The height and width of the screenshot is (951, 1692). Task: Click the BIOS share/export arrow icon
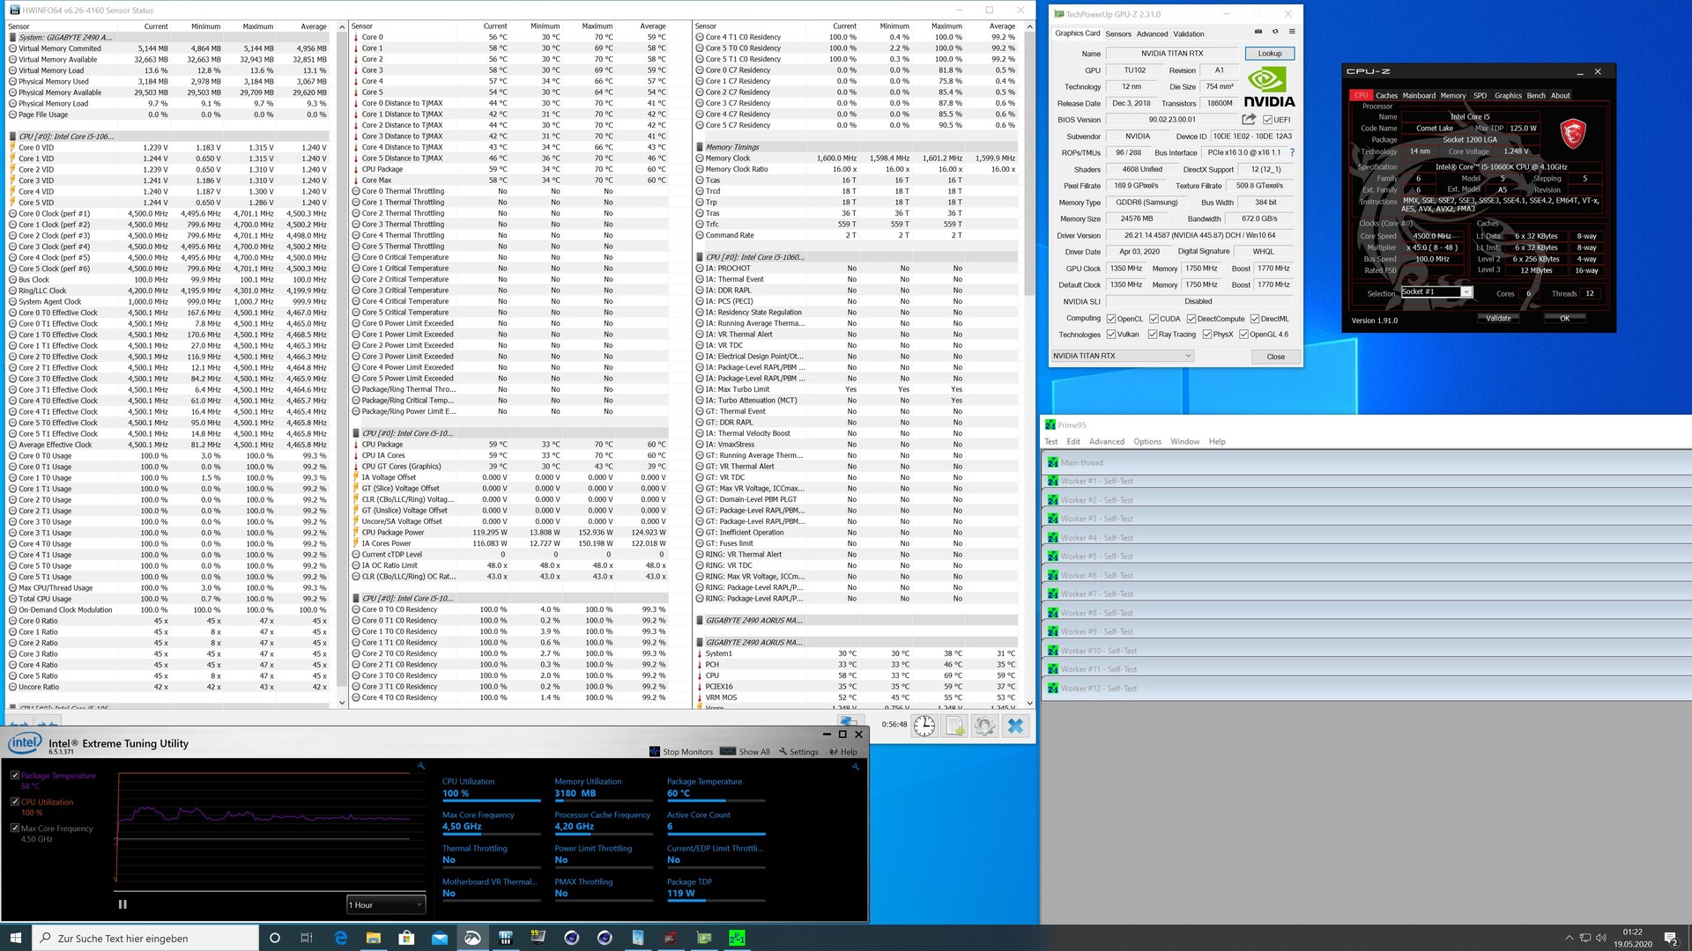(1248, 120)
